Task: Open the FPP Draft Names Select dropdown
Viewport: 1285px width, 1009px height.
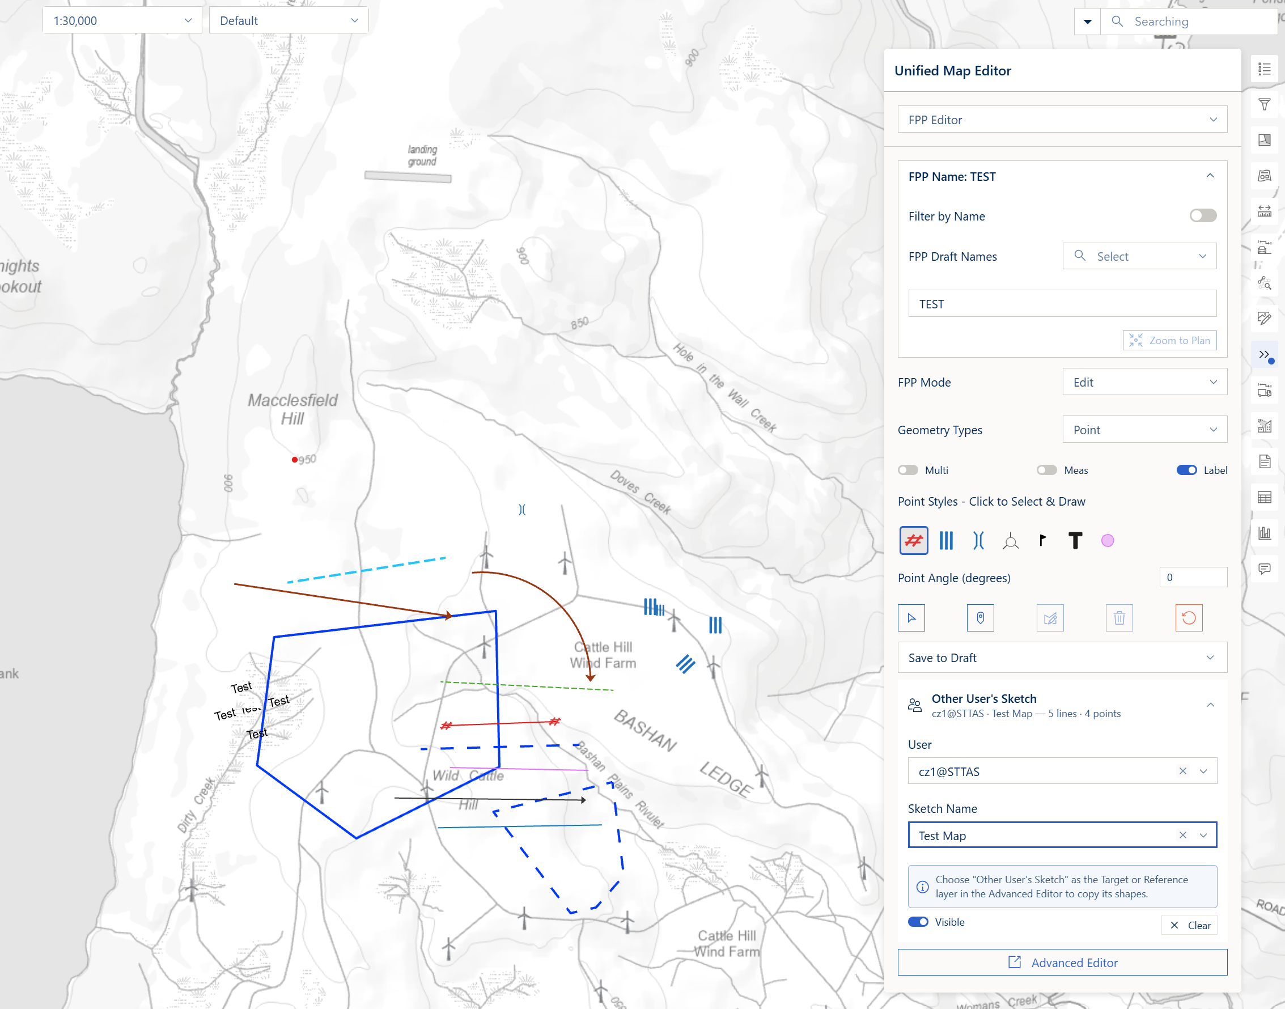Action: [x=1139, y=256]
